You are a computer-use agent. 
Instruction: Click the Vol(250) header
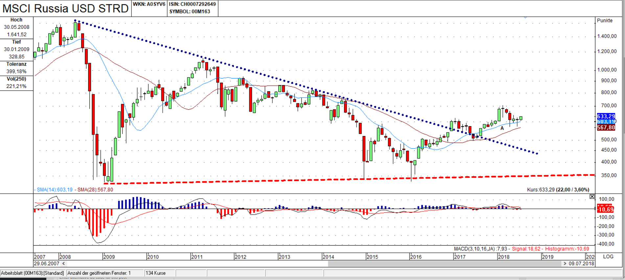pyautogui.click(x=16, y=79)
